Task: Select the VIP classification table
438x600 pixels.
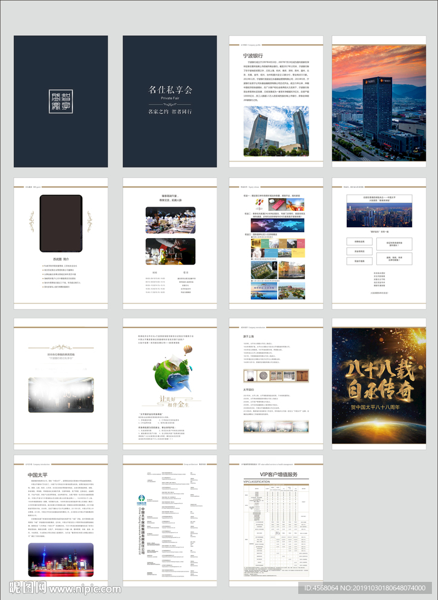Action: 276,531
